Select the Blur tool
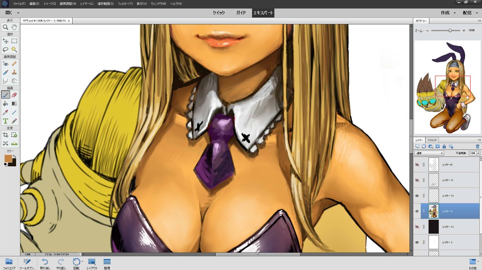This screenshot has height=270, width=482. pos(6,81)
